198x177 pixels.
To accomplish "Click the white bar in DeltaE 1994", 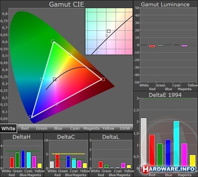I will coord(144,143).
